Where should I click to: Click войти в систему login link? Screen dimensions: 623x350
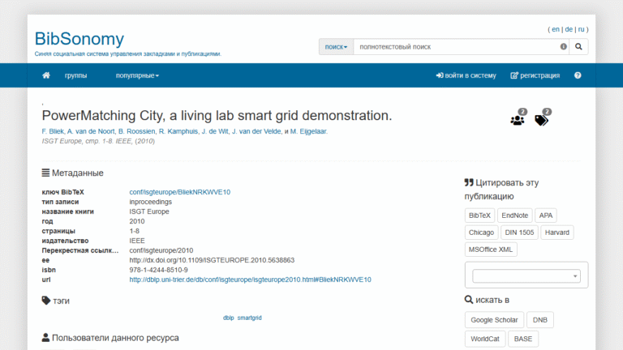point(466,75)
